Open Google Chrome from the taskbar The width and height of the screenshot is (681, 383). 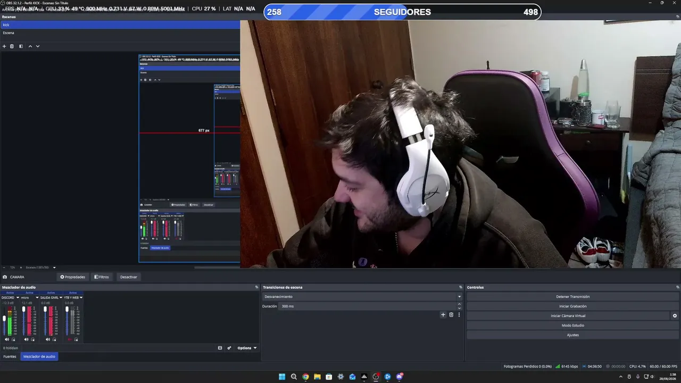[x=305, y=377]
